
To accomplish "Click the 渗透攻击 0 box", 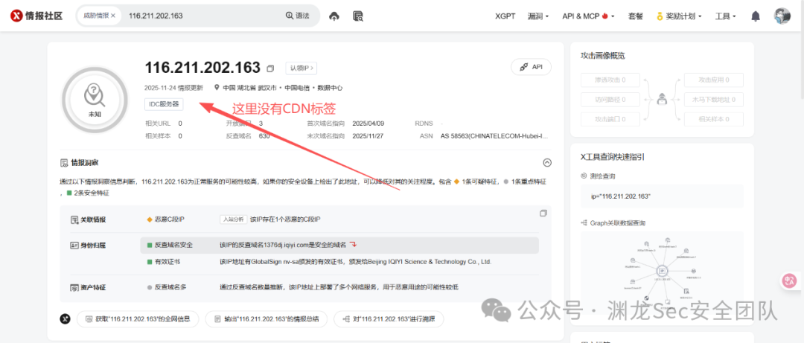I will 610,80.
